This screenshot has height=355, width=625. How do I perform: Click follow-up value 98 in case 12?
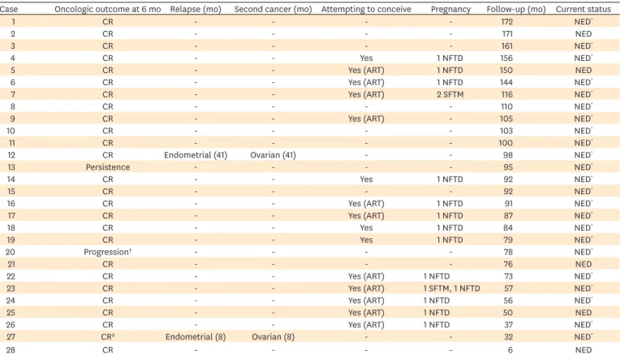coord(508,155)
